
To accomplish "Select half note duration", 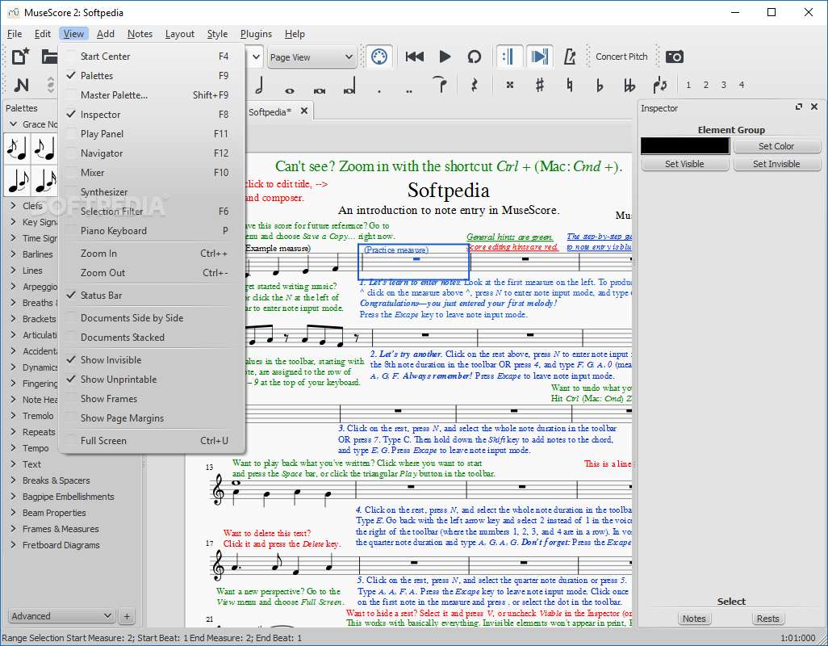I will (259, 85).
